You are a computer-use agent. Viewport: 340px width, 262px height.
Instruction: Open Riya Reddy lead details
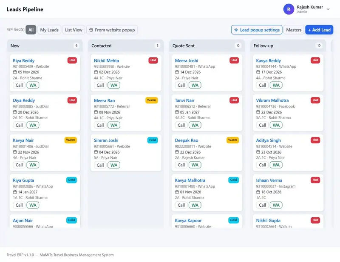24,60
